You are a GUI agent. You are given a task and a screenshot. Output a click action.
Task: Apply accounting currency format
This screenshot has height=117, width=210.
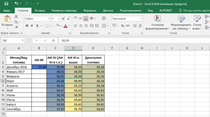click(115, 26)
